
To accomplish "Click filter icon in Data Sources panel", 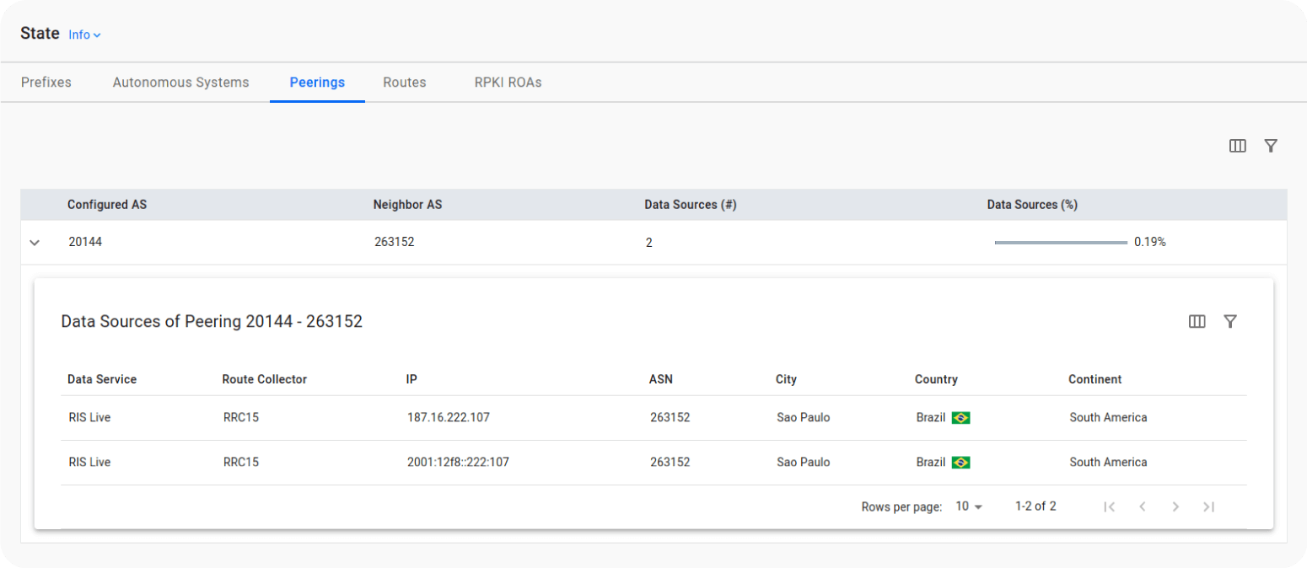I will click(1230, 321).
